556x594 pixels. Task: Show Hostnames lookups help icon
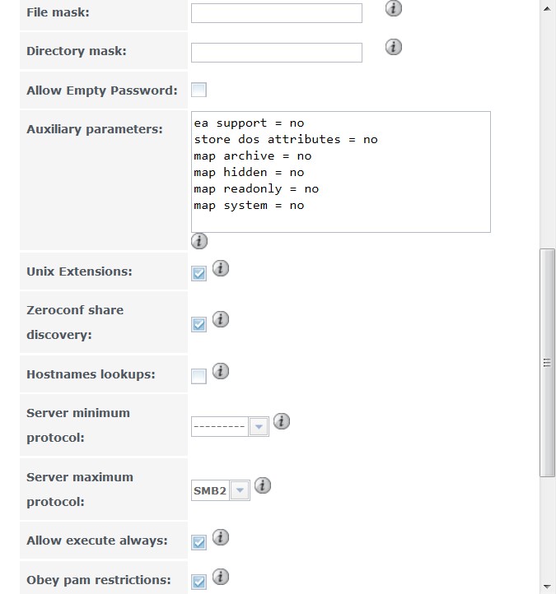[221, 371]
